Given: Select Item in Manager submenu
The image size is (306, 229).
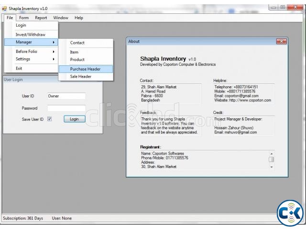Looking at the screenshot, I should coord(86,52).
